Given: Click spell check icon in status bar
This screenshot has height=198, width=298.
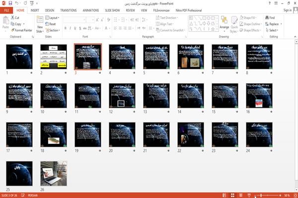Looking at the screenshot, I should [x=23, y=196].
